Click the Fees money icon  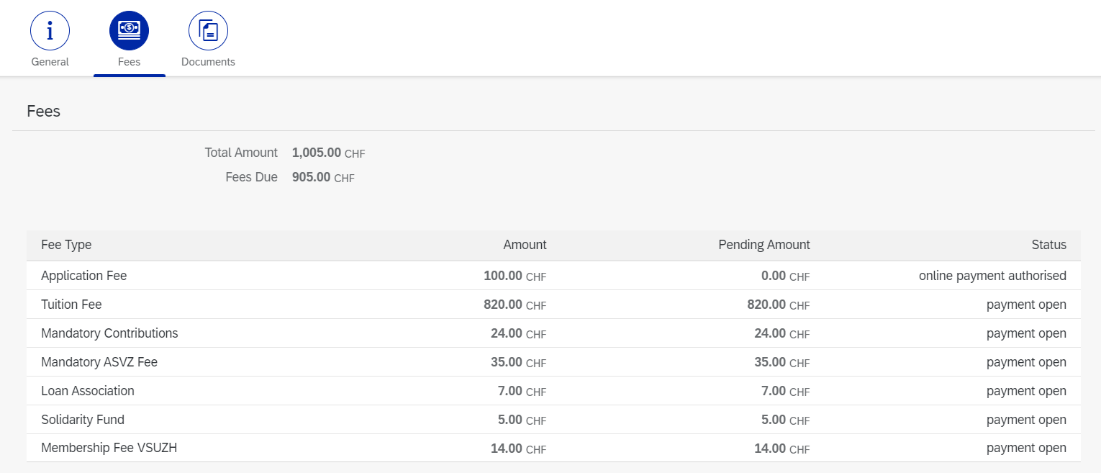point(129,31)
